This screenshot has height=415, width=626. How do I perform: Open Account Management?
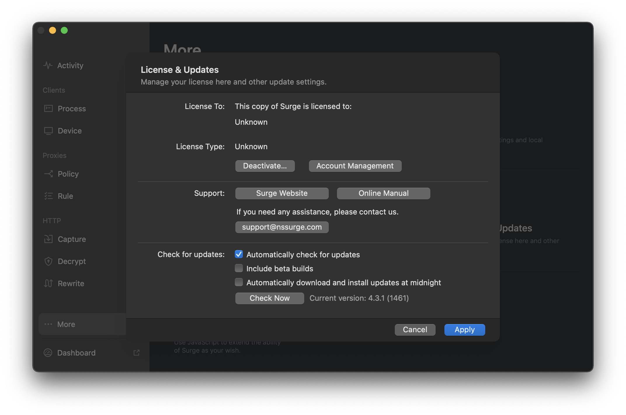point(355,166)
